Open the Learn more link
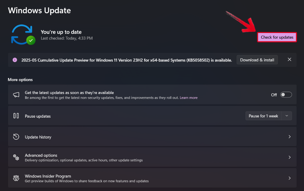Screen dimensions: 304x191 click(x=188, y=98)
